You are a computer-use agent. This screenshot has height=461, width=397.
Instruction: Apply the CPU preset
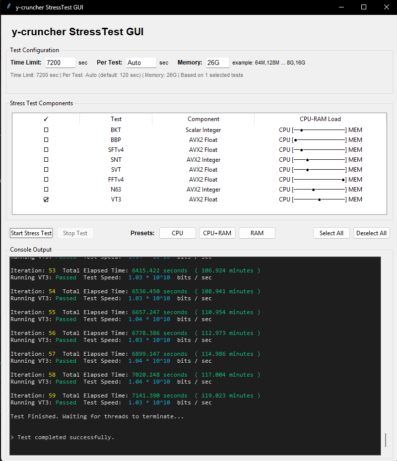[x=178, y=233]
